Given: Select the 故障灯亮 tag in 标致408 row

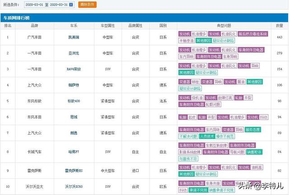Looking at the screenshot, I should click(225, 98).
